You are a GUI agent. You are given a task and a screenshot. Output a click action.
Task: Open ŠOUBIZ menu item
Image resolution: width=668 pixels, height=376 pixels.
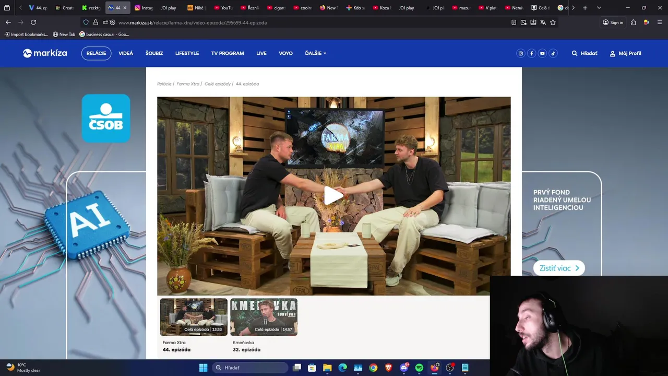(154, 53)
